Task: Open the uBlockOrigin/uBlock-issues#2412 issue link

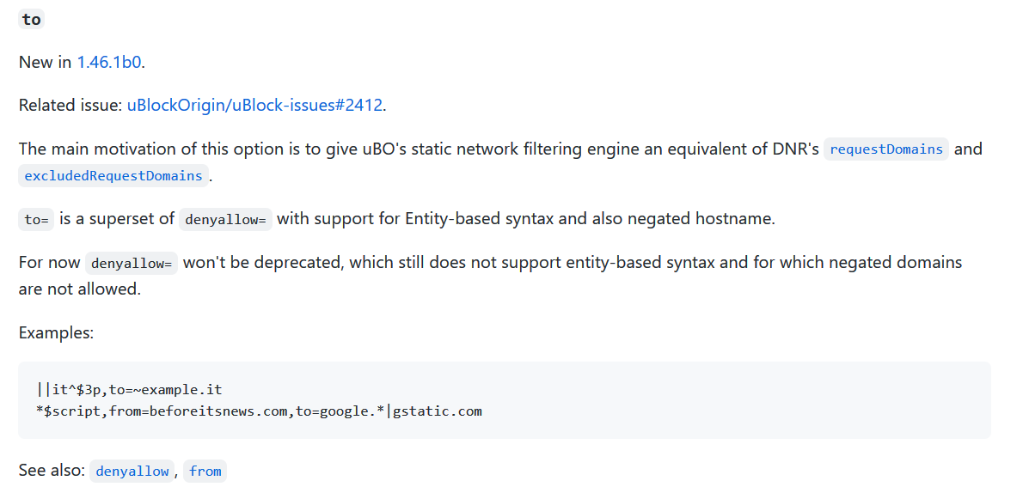Action: [255, 106]
